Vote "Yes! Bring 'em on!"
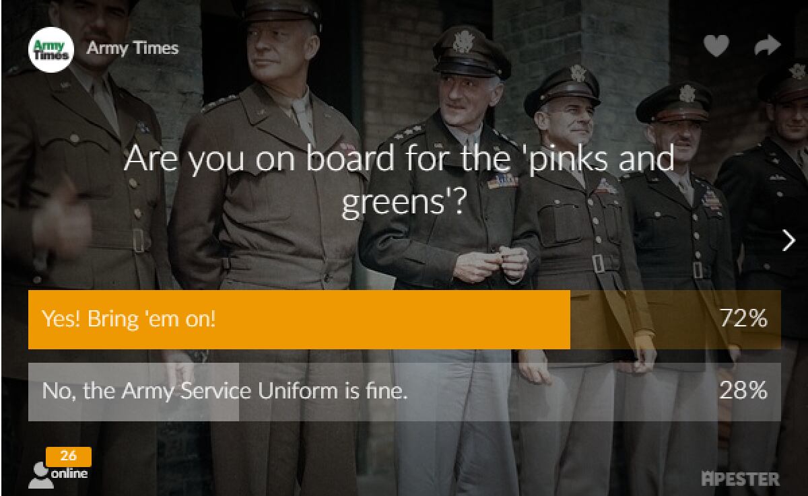Screen dimensions: 808x496 pyautogui.click(x=404, y=319)
